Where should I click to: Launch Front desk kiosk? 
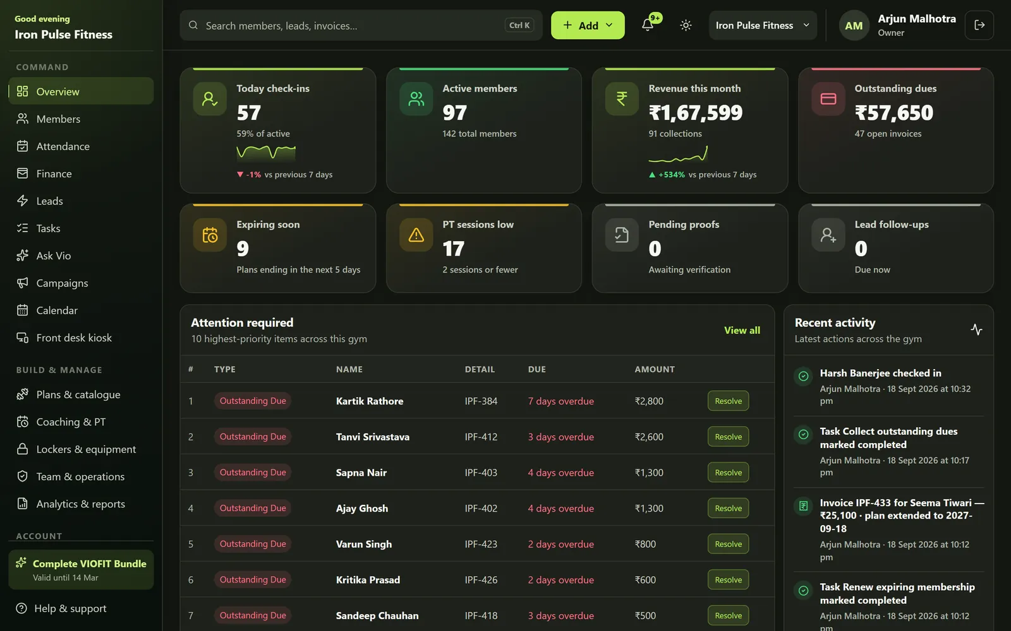[x=81, y=338]
